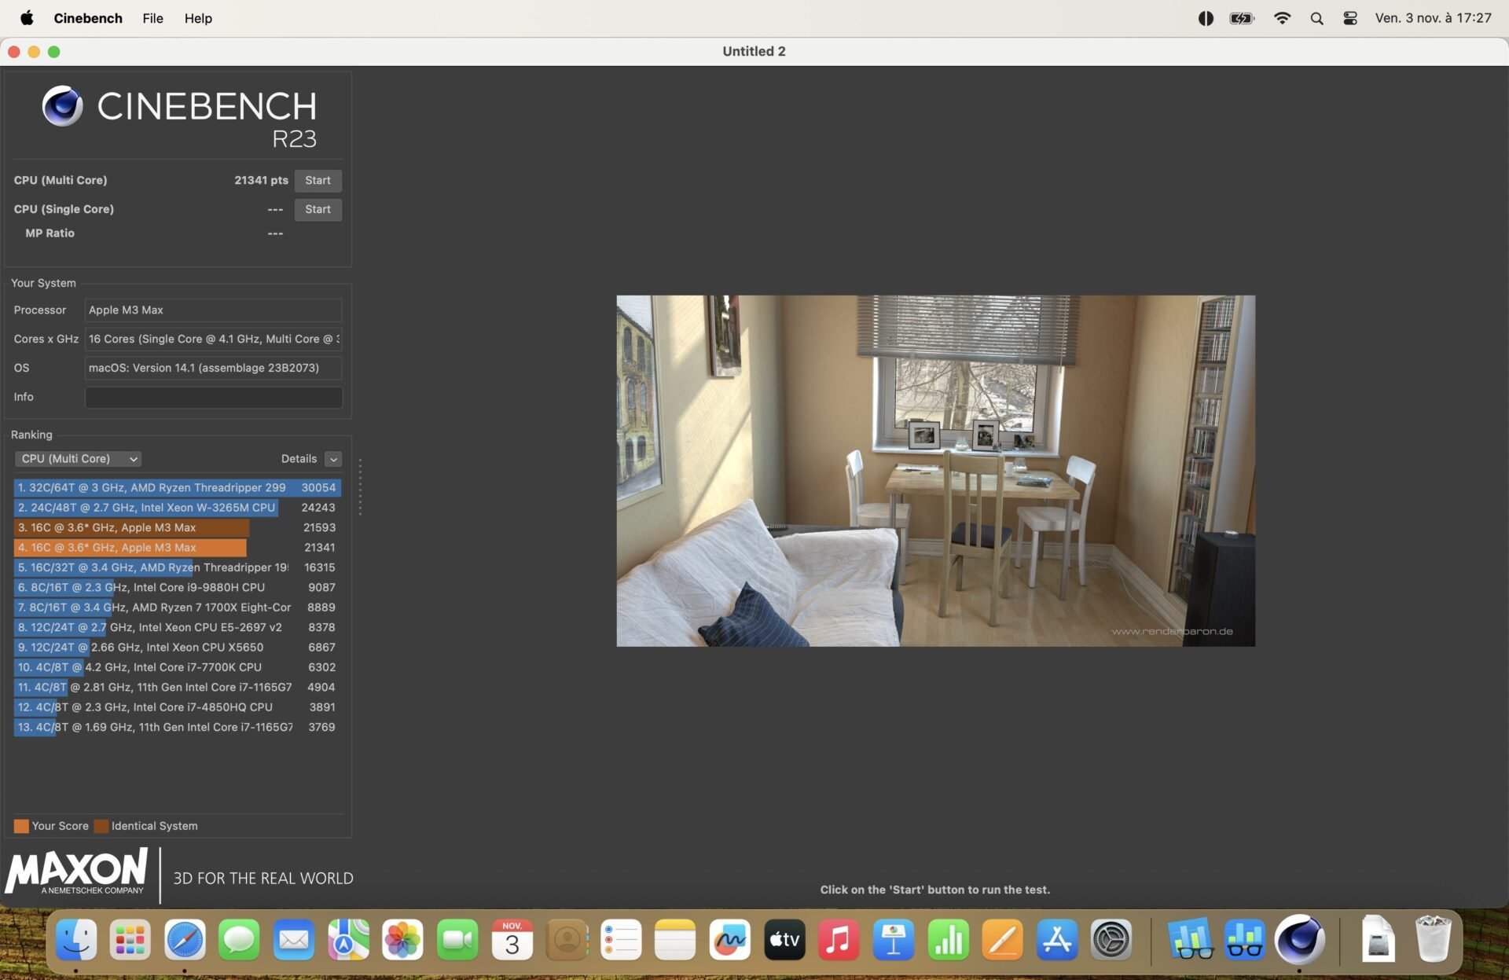Viewport: 1509px width, 980px height.
Task: Click Cinebench icon in the Dock
Action: 1299,940
